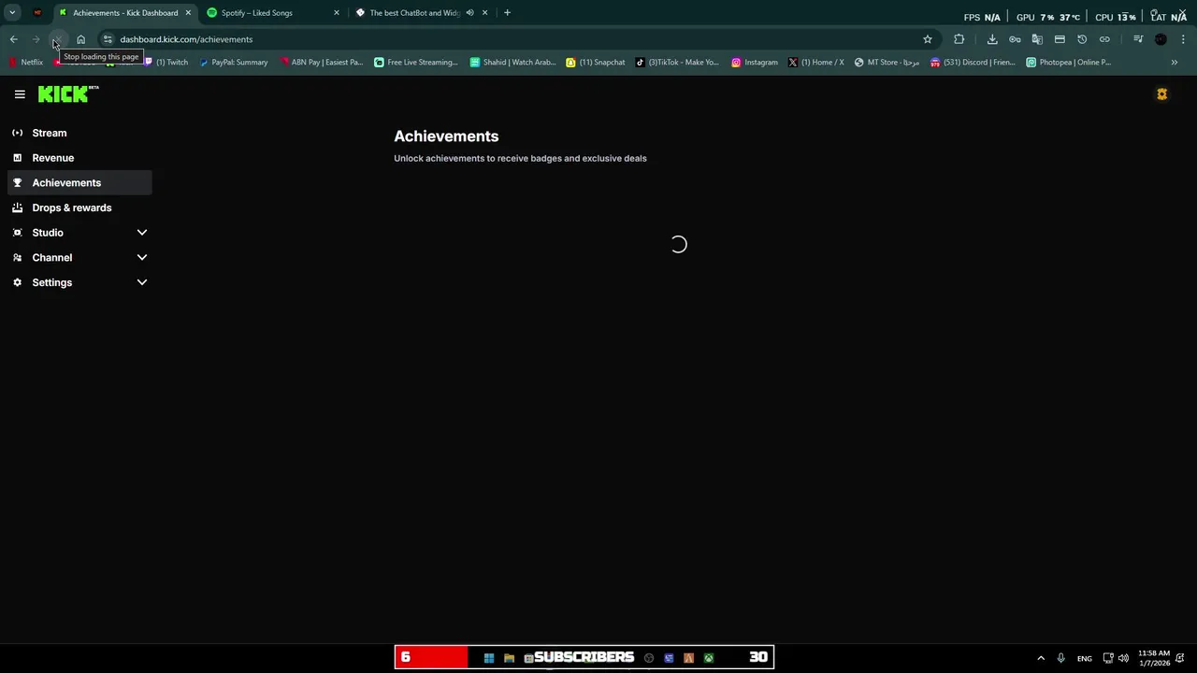Select Achievements in the sidebar

click(79, 182)
